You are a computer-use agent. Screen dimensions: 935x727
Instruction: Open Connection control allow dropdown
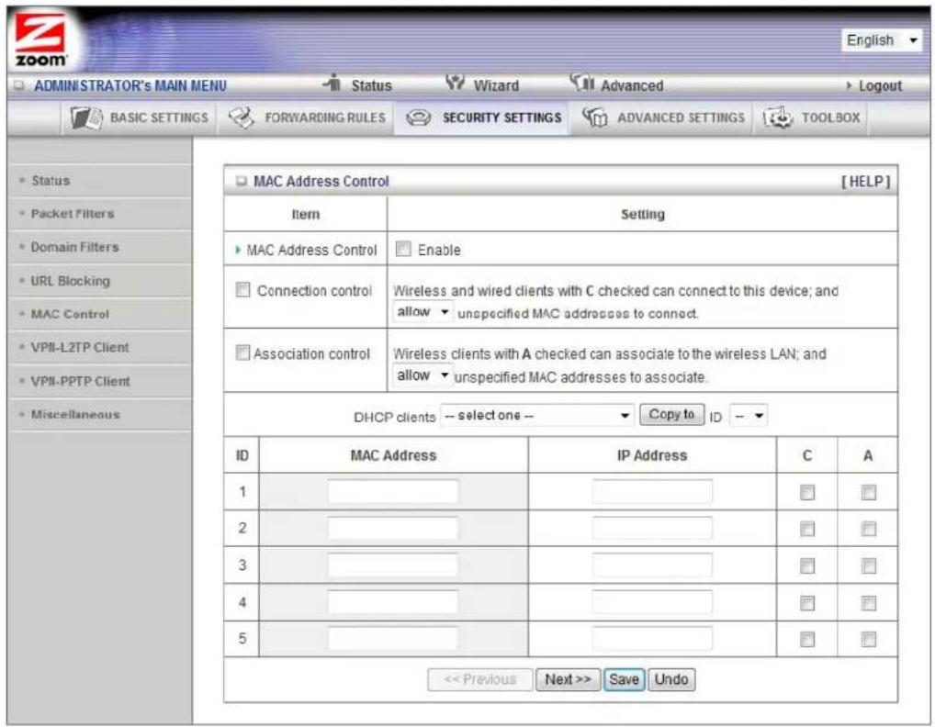pyautogui.click(x=422, y=312)
